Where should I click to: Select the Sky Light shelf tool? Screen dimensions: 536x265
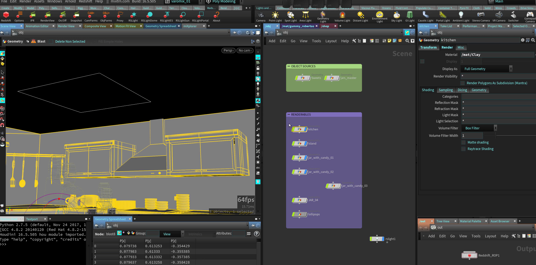pyautogui.click(x=396, y=16)
